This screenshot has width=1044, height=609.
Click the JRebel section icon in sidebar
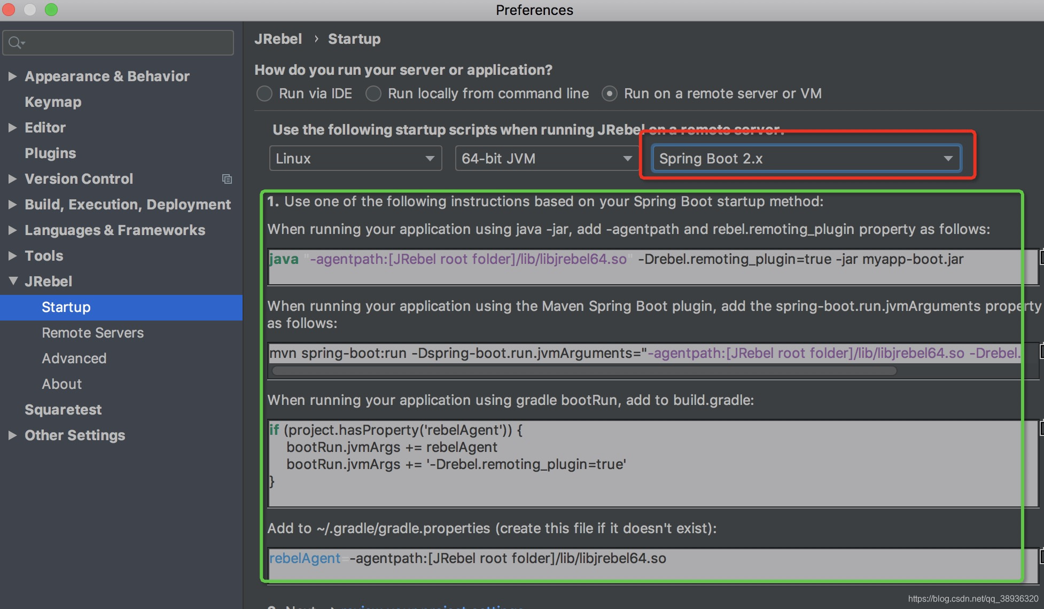[12, 282]
